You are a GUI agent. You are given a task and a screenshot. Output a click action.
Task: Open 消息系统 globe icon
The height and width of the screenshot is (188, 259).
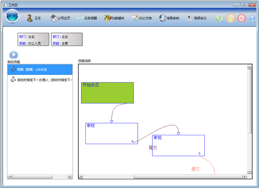pyautogui.click(x=162, y=18)
